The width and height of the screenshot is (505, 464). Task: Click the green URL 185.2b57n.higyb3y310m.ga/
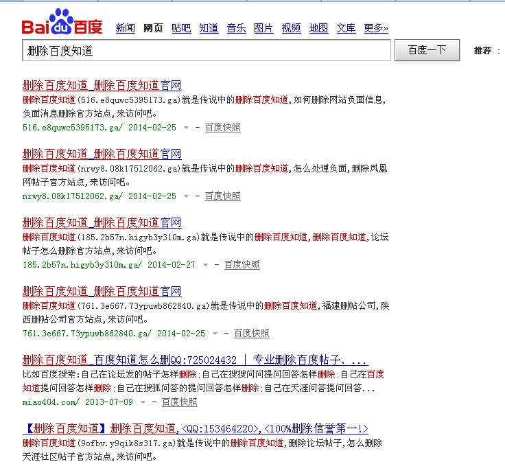click(x=82, y=265)
